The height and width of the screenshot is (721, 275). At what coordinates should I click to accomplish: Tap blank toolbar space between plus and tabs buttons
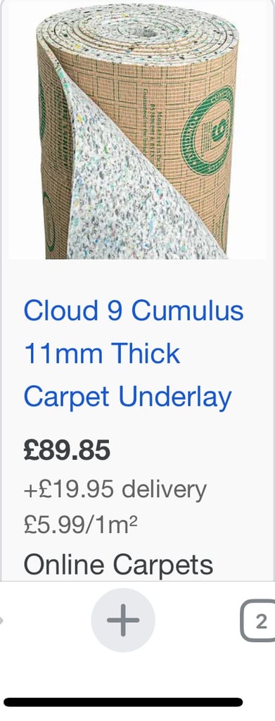(198, 621)
